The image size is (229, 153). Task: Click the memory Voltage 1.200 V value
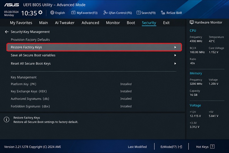click(x=213, y=84)
